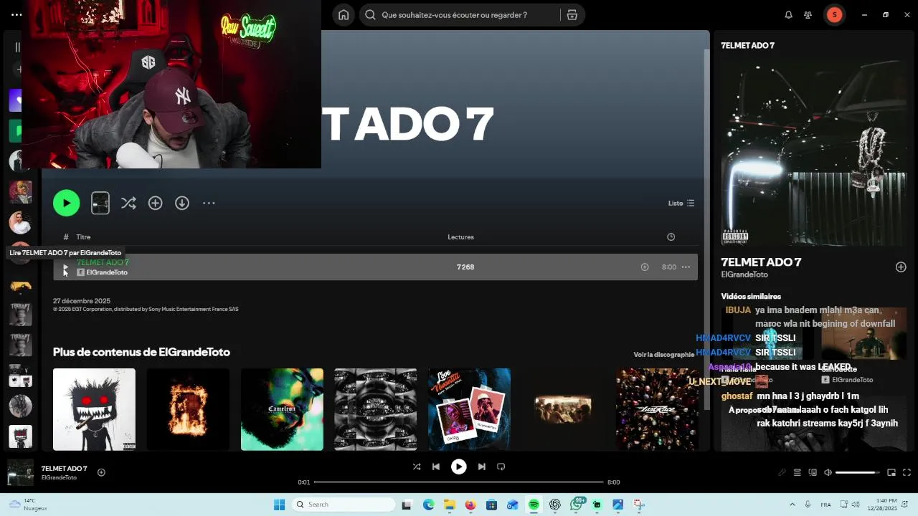Open the monster-face album thumbnail
This screenshot has width=918, height=516.
click(94, 409)
